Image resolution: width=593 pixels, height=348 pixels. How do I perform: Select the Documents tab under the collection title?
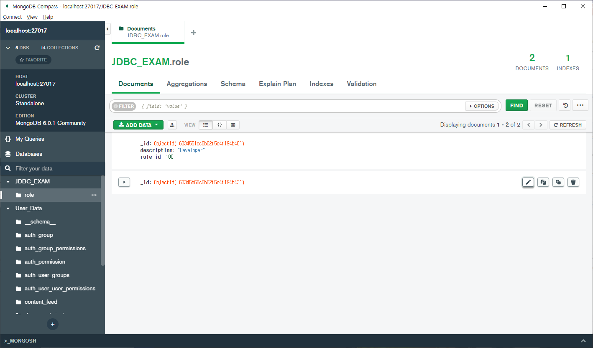[136, 84]
